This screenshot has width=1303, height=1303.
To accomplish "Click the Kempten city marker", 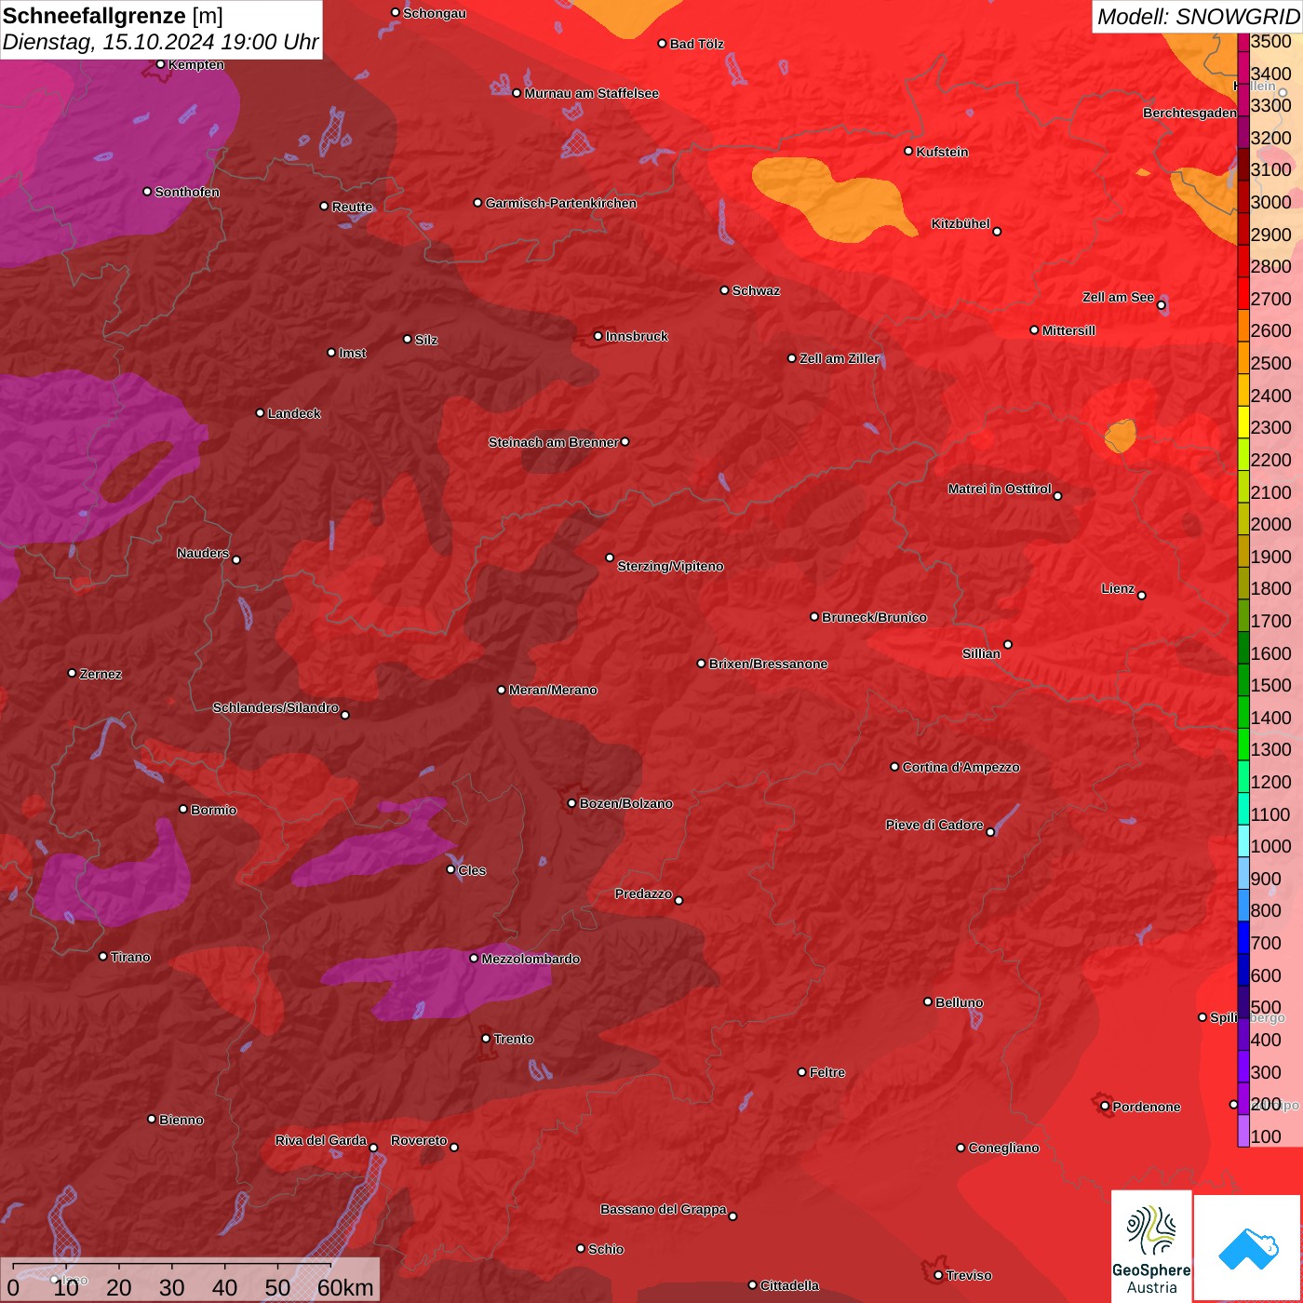I will pyautogui.click(x=161, y=64).
